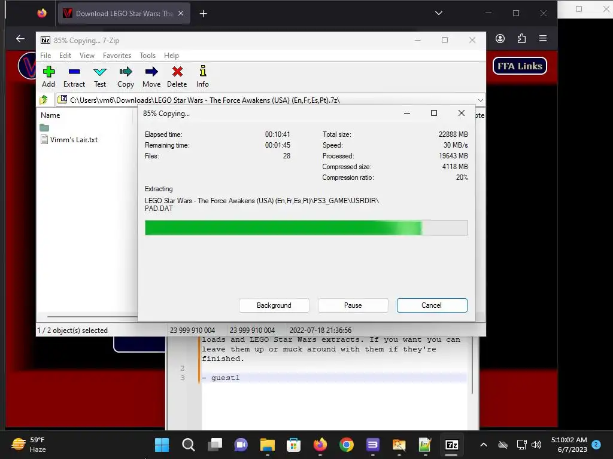Expand the archive path dropdown arrow
The height and width of the screenshot is (459, 613).
pyautogui.click(x=481, y=100)
